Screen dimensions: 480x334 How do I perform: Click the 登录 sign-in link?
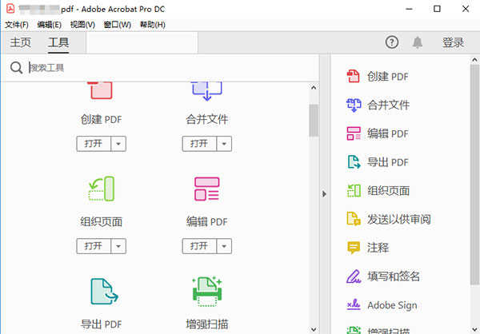tap(453, 42)
